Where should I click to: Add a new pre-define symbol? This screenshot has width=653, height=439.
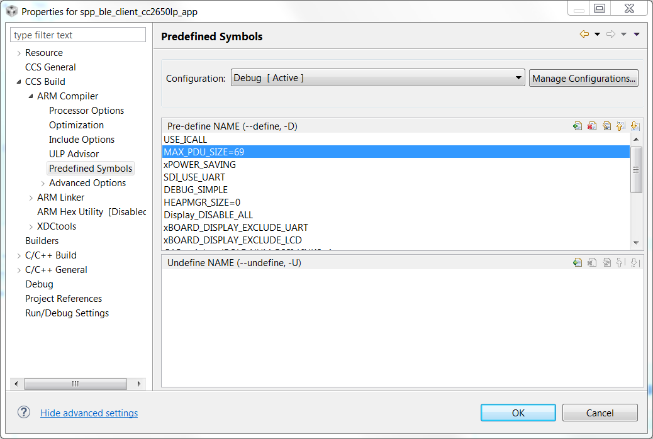[x=578, y=126]
